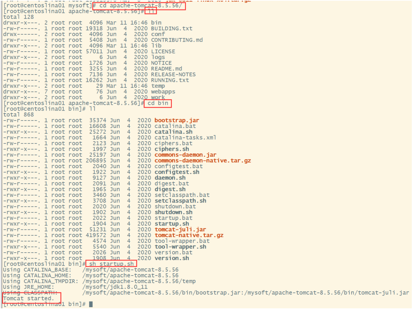Select the 'RELEASE-NOTES' file name
This screenshot has width=414, height=312.
click(174, 74)
